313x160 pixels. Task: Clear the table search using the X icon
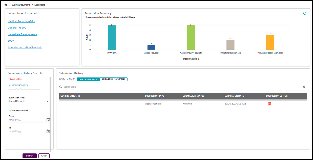(304, 87)
